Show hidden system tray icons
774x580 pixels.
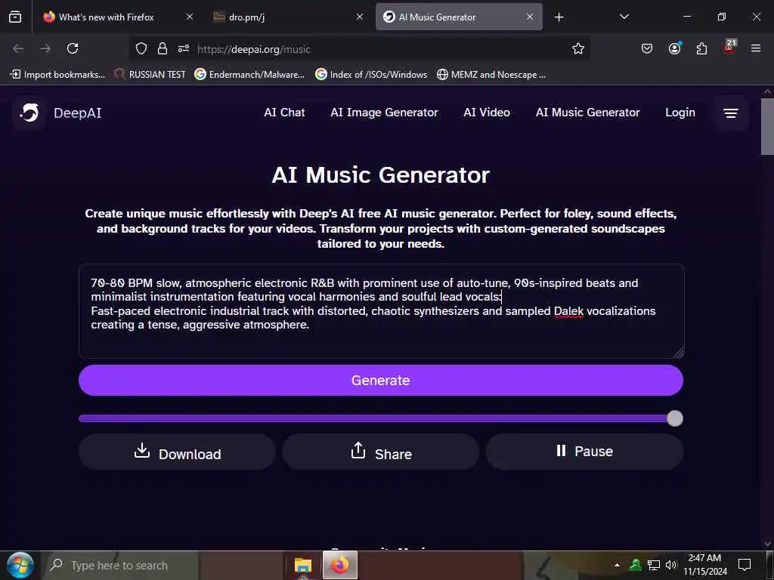click(x=617, y=565)
